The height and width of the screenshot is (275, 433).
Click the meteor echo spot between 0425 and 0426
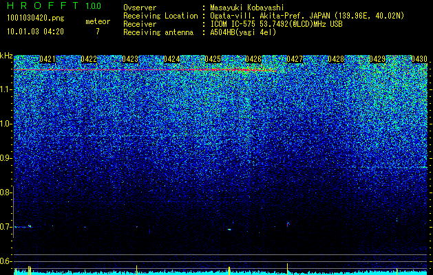coord(229,229)
